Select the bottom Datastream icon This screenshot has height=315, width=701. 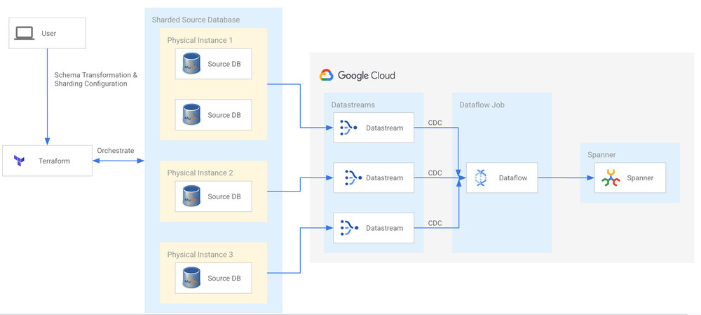(348, 228)
